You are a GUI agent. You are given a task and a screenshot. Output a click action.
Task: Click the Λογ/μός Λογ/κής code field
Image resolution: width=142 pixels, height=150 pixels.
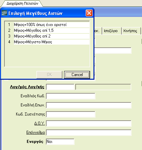(x=60, y=87)
